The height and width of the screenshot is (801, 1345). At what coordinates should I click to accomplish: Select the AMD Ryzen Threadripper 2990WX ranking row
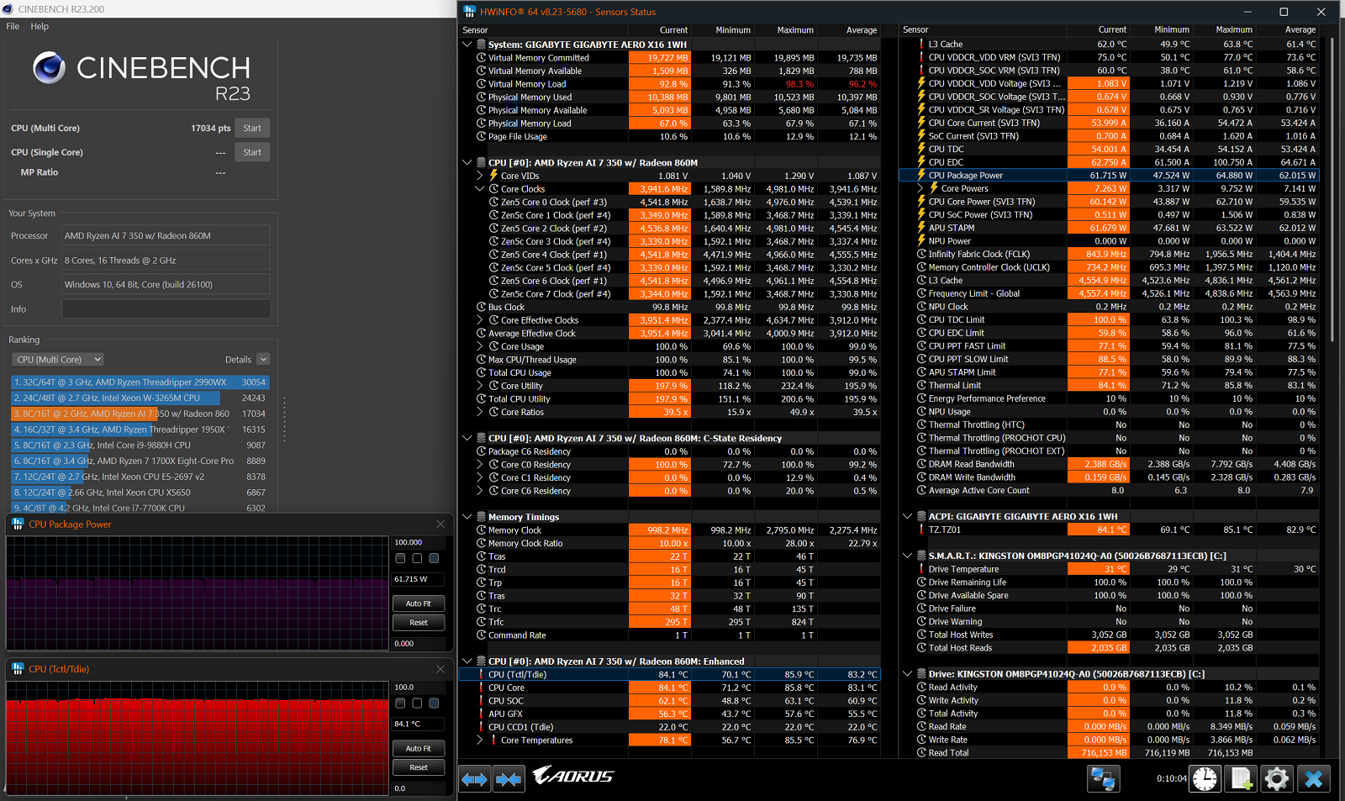coord(140,382)
